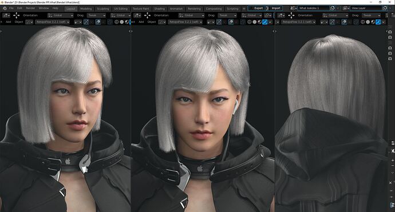The width and height of the screenshot is (395, 212).
Task: Toggle overlays in left viewport
Action: (98, 22)
